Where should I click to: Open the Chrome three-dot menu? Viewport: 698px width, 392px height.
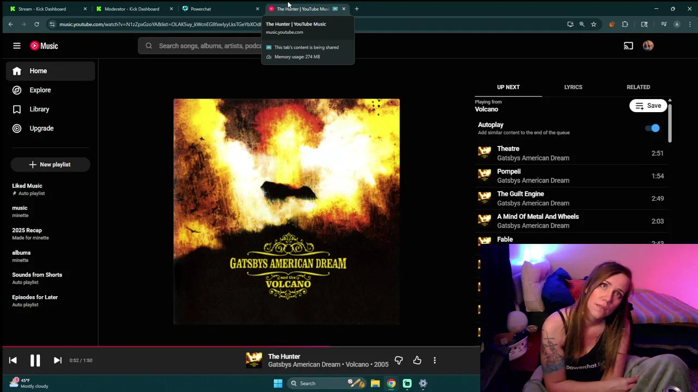[690, 24]
